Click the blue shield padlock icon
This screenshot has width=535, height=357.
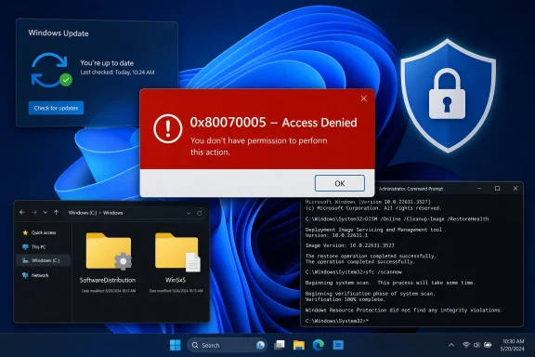click(x=448, y=96)
